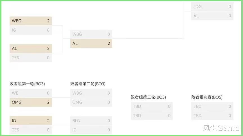Click the WBG row in losers round two
The image size is (243, 136).
tap(91, 93)
